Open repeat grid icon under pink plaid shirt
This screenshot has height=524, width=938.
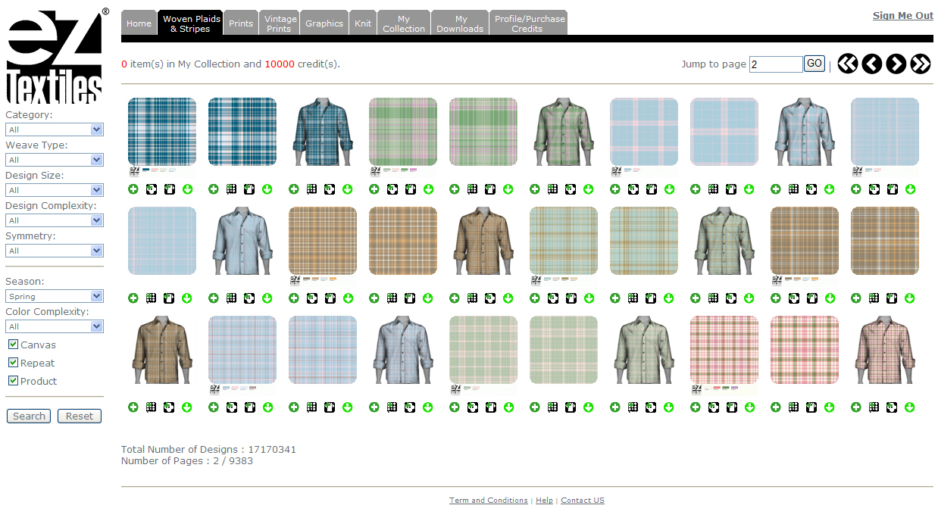874,407
